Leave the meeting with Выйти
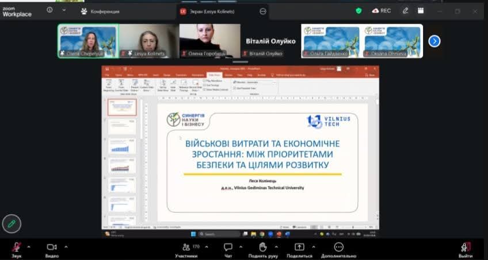488x260 pixels. click(x=466, y=248)
